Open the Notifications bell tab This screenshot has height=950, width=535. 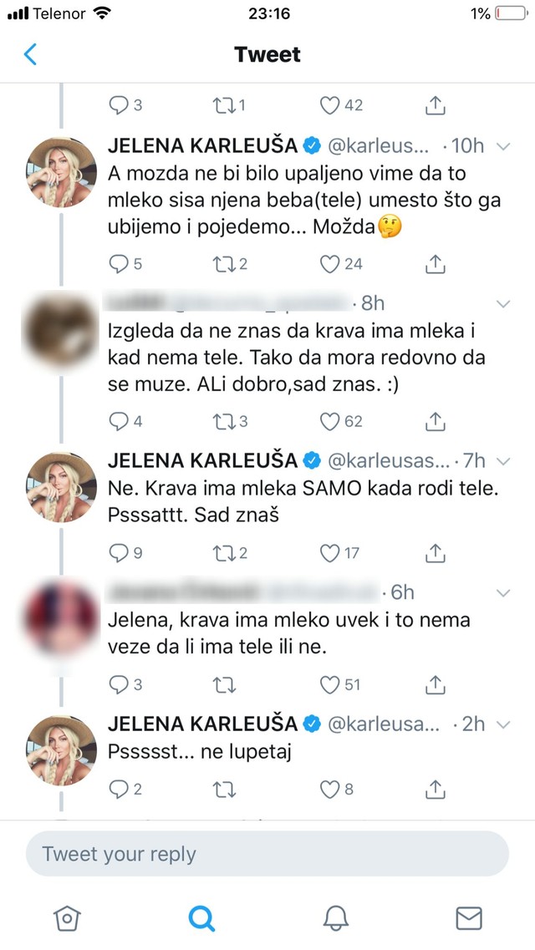(335, 917)
